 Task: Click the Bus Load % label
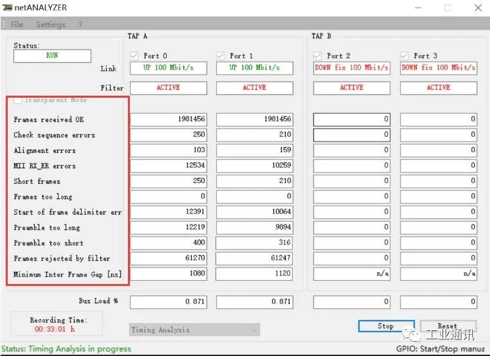tap(98, 301)
